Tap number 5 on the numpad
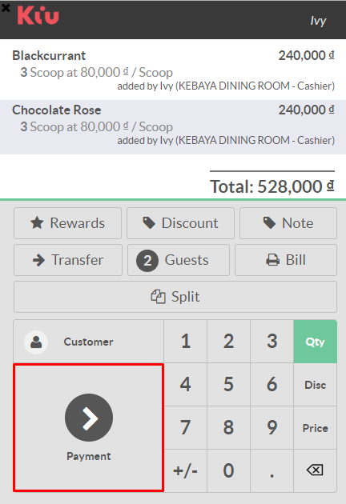 (228, 385)
